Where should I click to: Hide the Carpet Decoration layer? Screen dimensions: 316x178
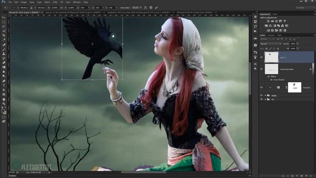pos(262,69)
